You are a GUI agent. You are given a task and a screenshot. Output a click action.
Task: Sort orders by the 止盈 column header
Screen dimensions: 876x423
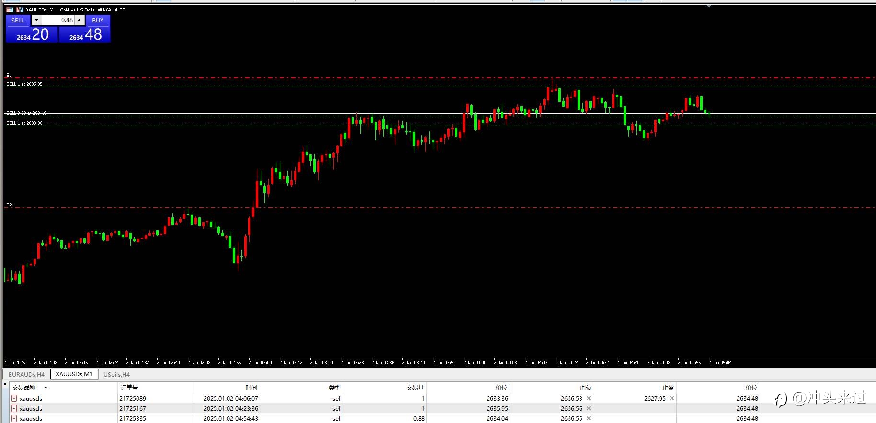[x=668, y=387]
